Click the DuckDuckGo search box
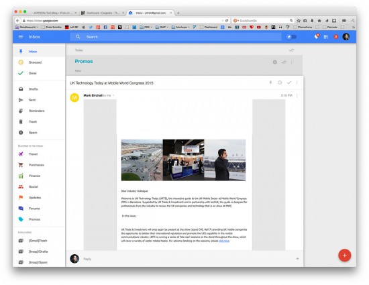Screen dimensions: 369x285 (x=262, y=21)
